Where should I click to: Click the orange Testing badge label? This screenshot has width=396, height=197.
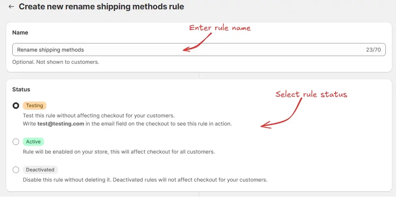point(35,106)
